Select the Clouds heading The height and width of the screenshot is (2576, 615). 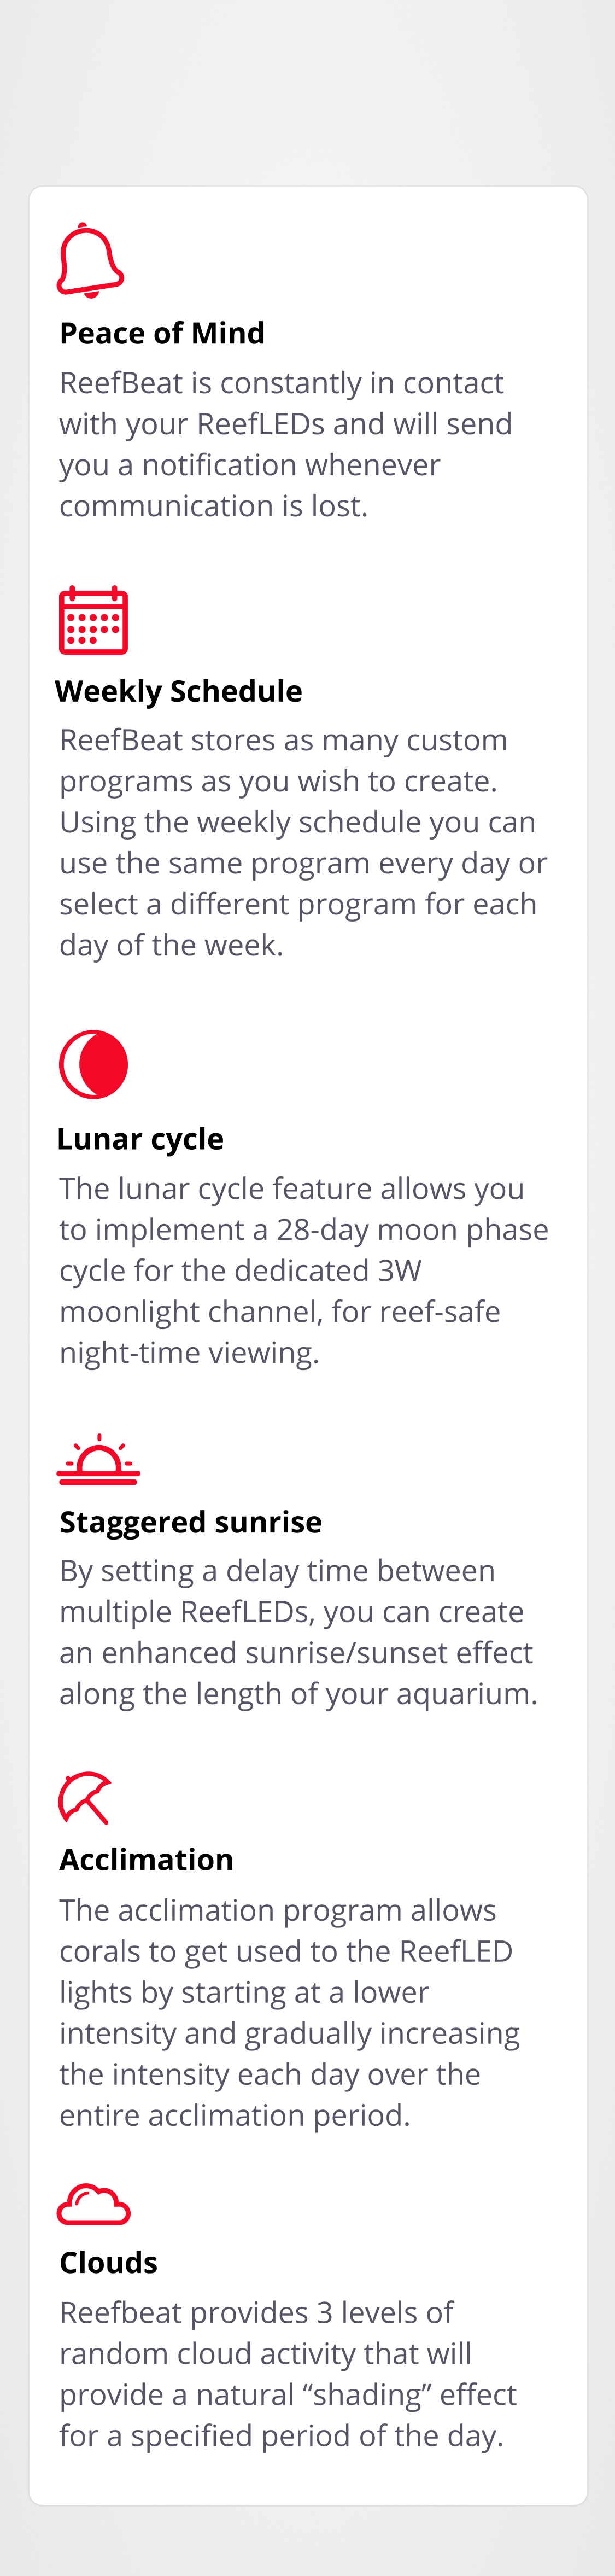coord(108,2262)
